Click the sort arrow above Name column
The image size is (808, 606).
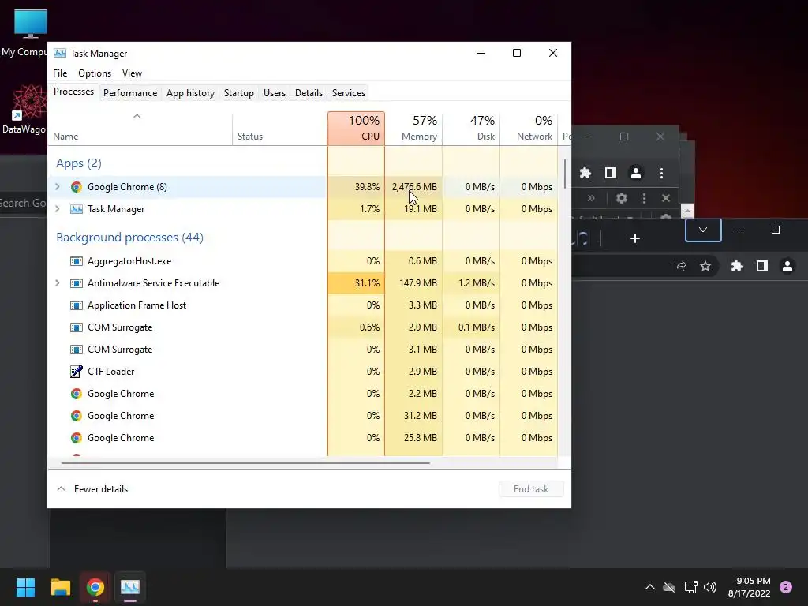pos(137,116)
